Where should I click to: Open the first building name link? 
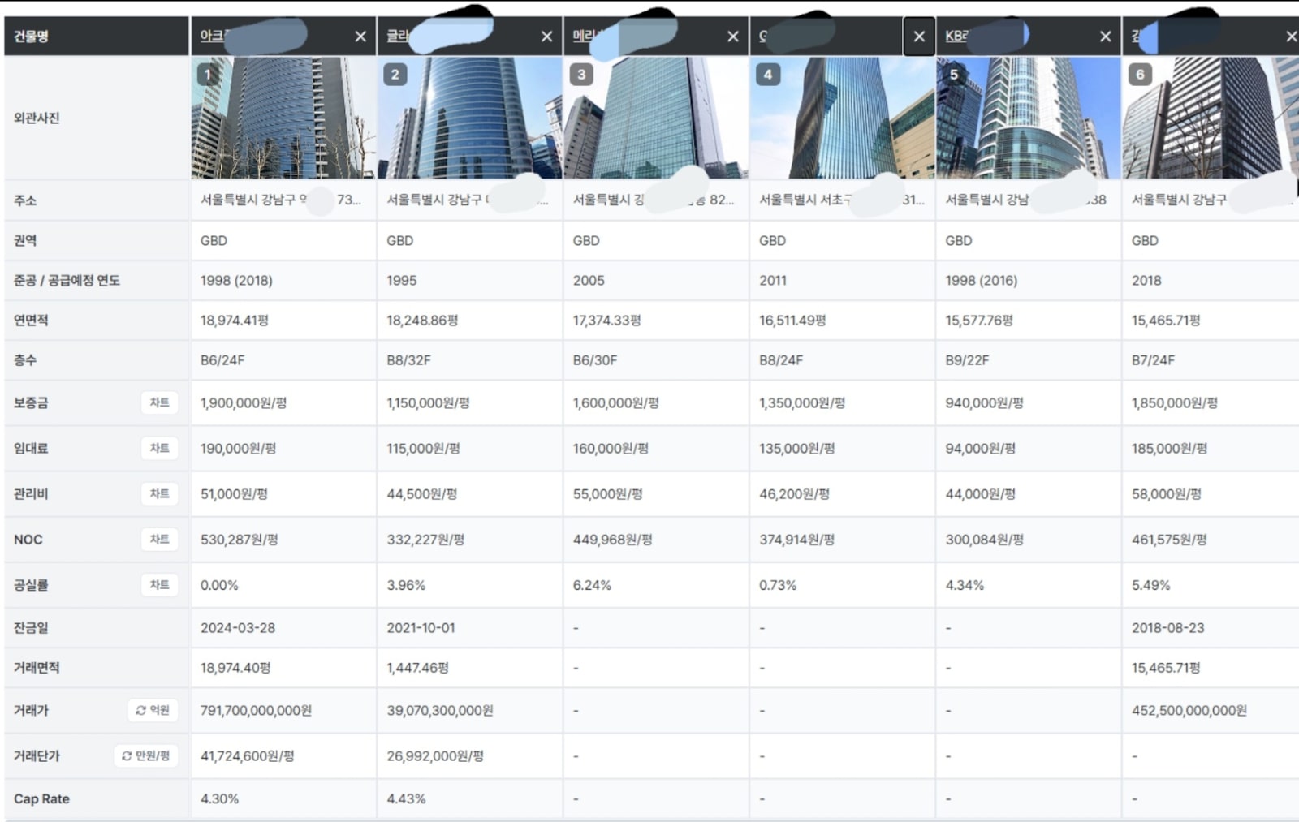tap(214, 36)
